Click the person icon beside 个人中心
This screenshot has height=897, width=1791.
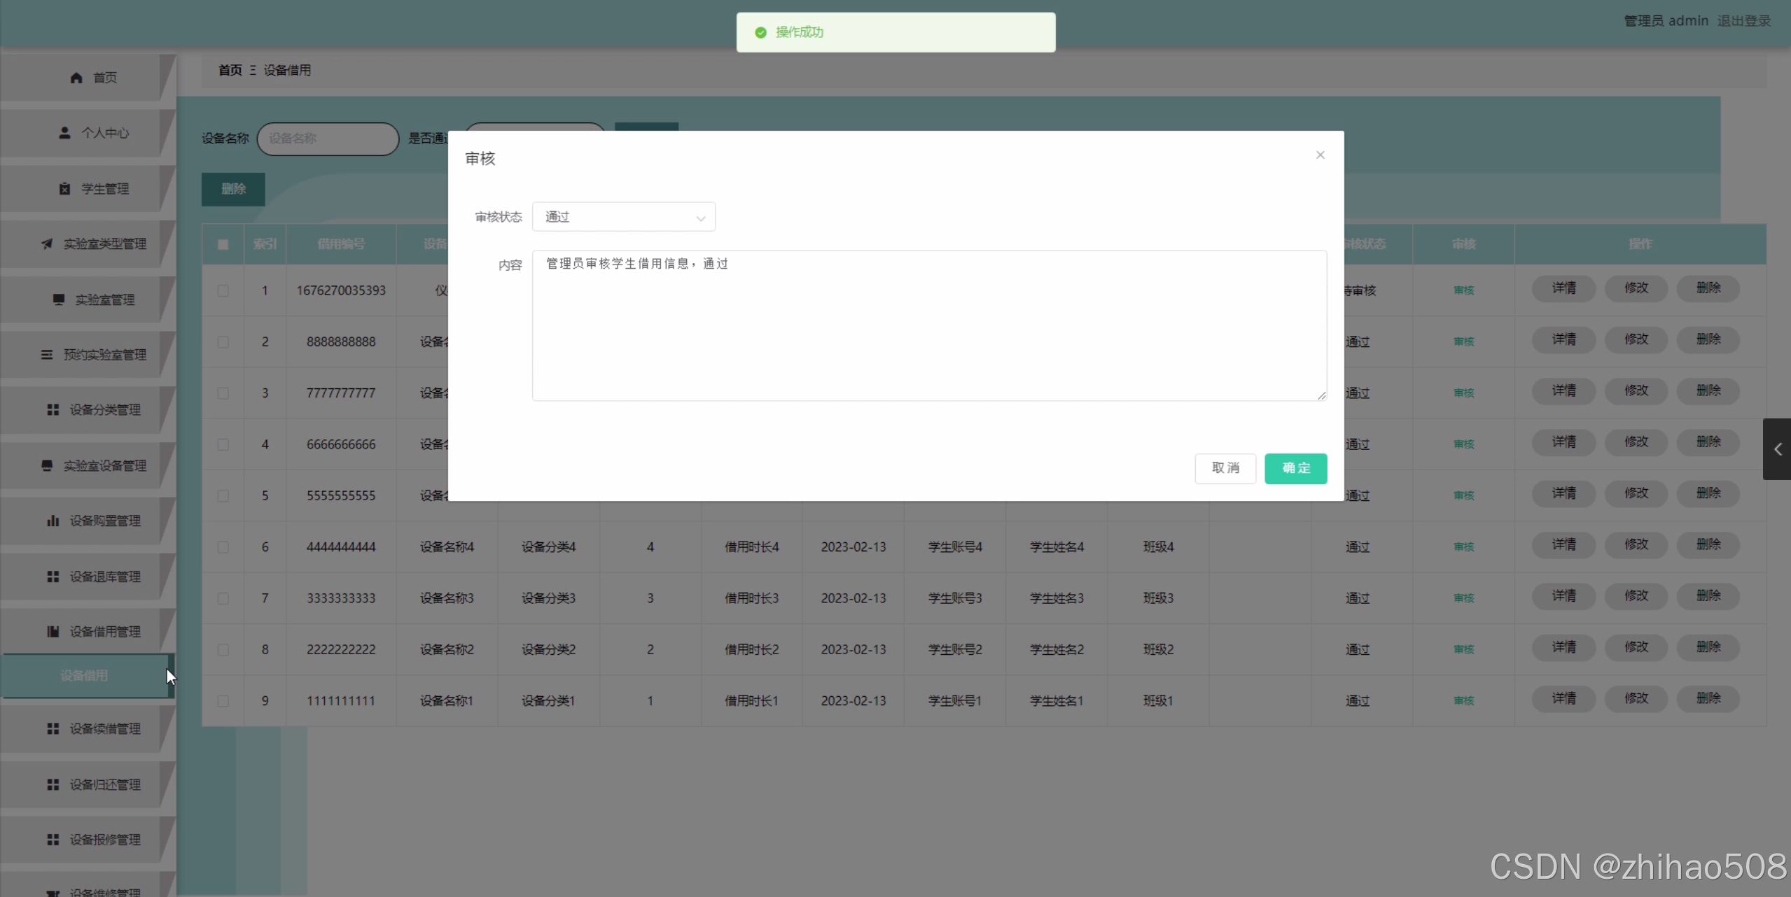pos(64,133)
